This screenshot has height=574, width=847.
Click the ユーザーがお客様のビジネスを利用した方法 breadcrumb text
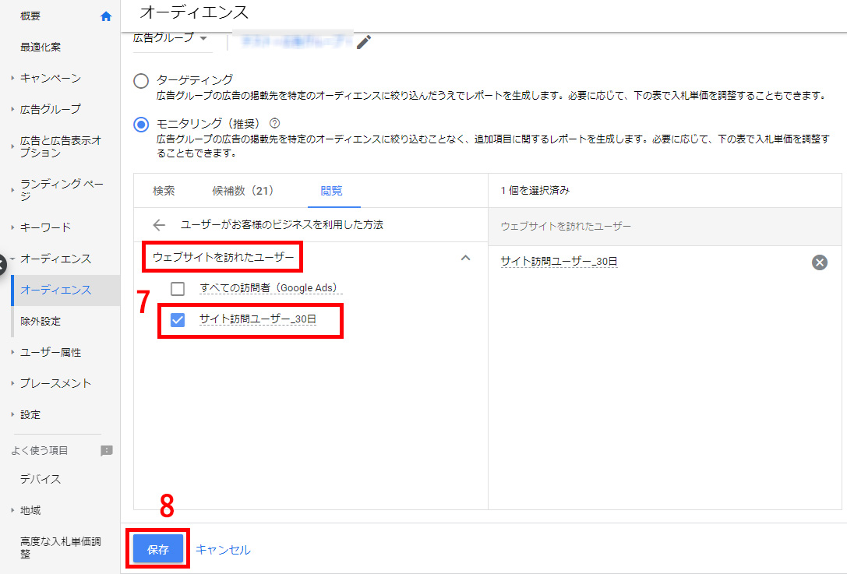pos(281,224)
